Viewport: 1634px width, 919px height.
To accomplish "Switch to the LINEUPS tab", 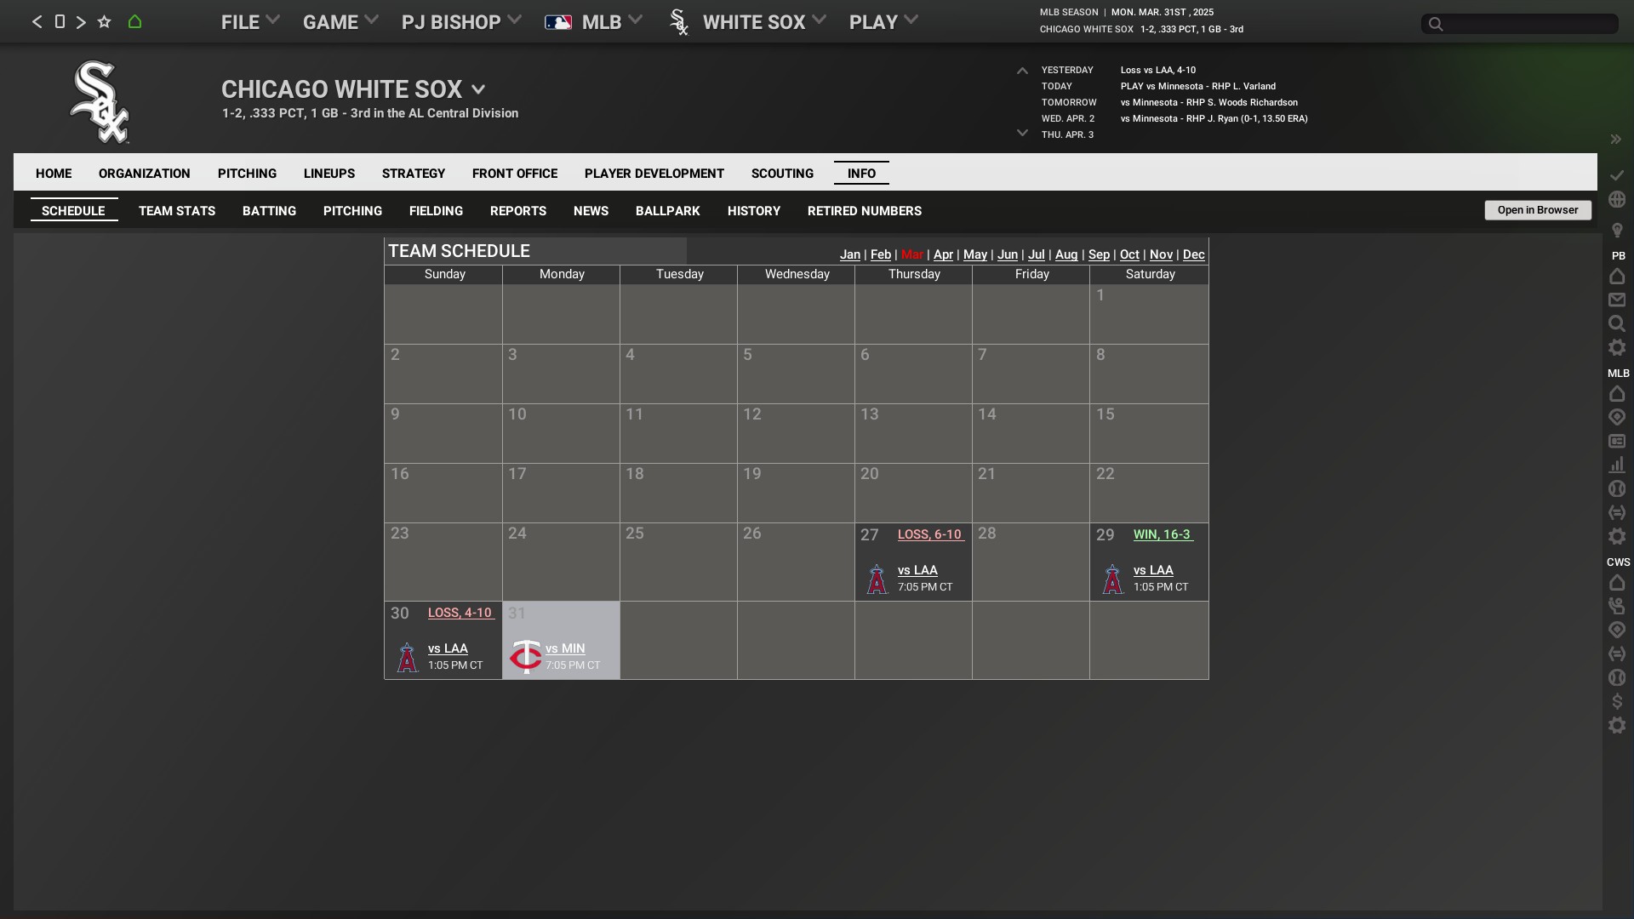I will point(329,174).
